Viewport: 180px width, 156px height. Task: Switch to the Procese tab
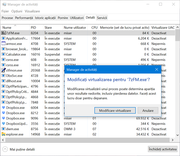pos(7,18)
